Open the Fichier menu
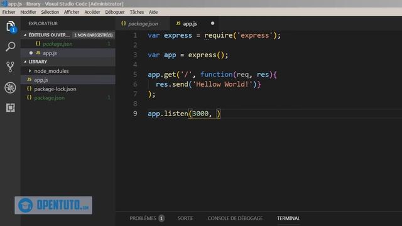Viewport: 402px width, 226px height. [9, 12]
